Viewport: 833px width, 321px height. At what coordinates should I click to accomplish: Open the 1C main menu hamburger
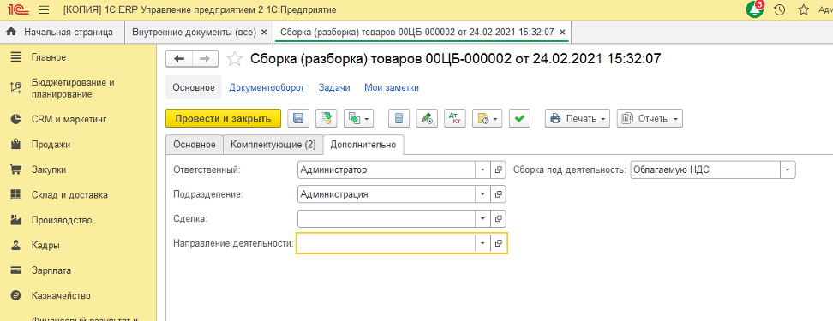(44, 9)
